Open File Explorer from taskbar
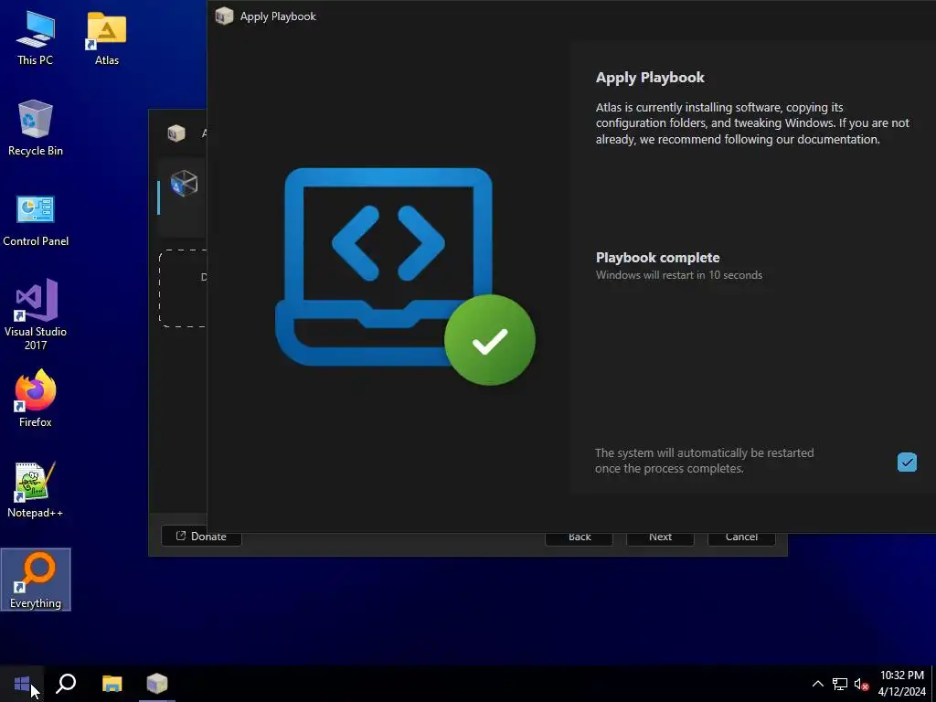The image size is (936, 702). point(112,684)
